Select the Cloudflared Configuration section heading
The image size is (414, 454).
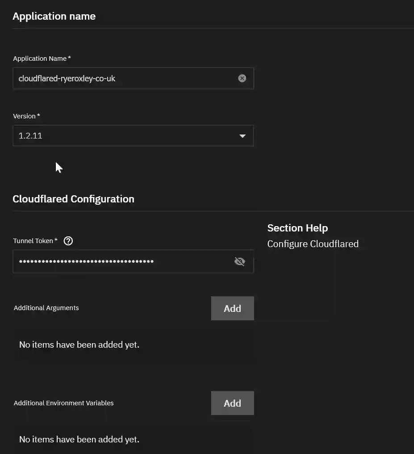coord(73,199)
